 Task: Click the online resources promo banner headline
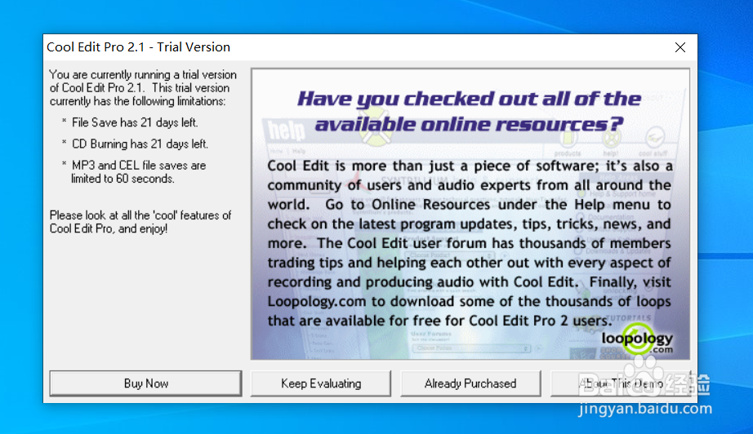pos(469,111)
